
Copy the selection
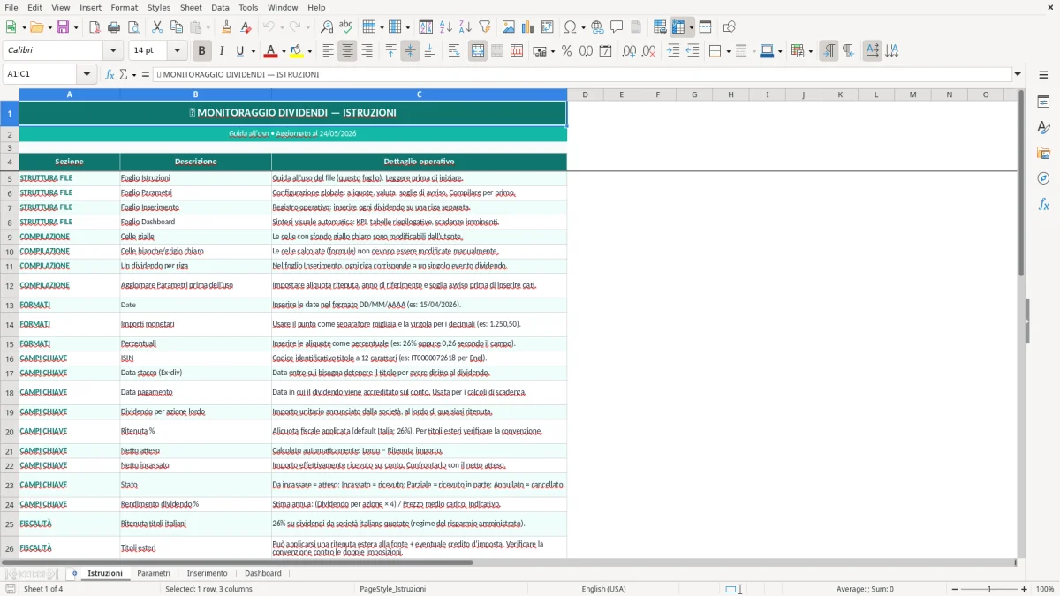pyautogui.click(x=177, y=27)
